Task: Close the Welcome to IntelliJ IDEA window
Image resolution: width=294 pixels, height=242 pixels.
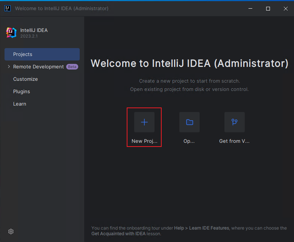Action: click(286, 9)
